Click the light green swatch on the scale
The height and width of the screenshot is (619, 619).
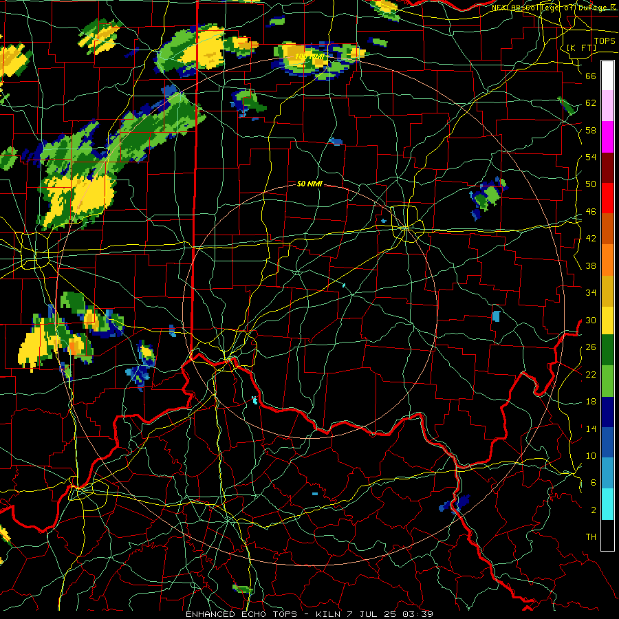pyautogui.click(x=607, y=381)
